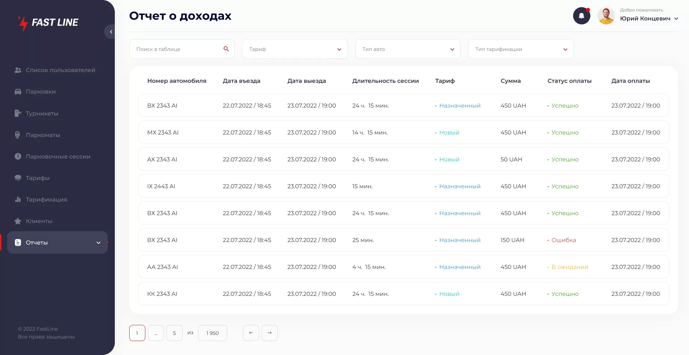689x355 pixels.
Task: Click the Парковки car icon in the sidebar
Action: pyautogui.click(x=18, y=92)
